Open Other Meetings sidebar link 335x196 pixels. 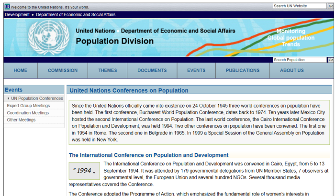(x=21, y=120)
